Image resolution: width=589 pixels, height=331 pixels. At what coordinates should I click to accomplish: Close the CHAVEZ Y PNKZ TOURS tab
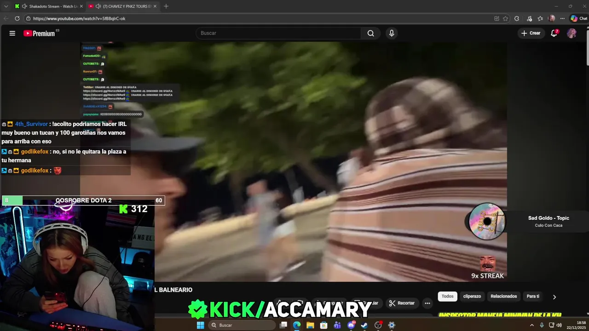155,6
